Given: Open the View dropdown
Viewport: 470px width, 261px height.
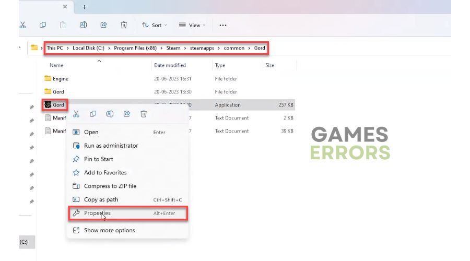Looking at the screenshot, I should 192,25.
